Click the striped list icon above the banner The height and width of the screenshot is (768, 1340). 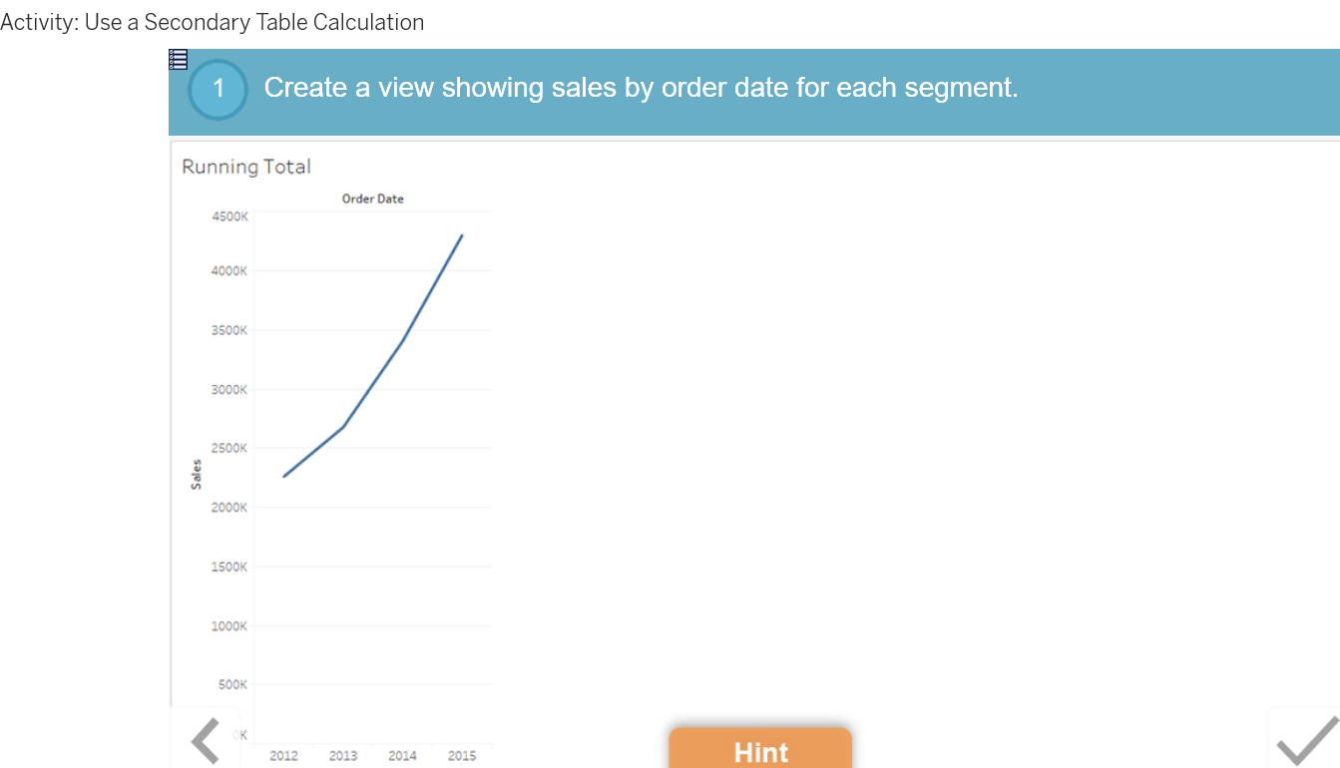[178, 59]
